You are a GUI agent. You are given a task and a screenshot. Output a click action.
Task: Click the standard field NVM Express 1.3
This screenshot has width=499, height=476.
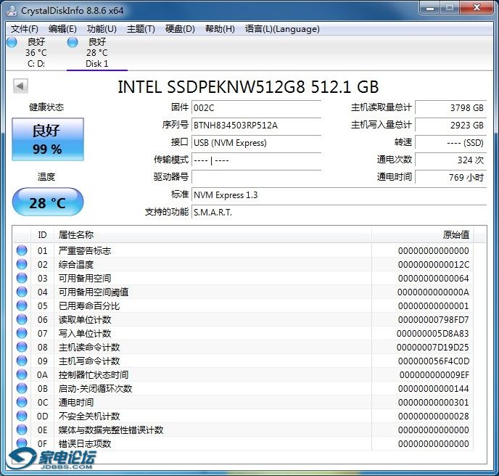point(339,195)
